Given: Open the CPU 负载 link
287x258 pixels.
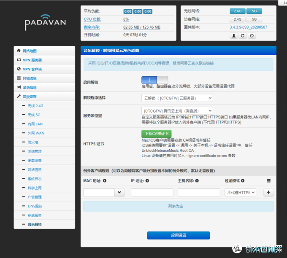Looking at the screenshot, I should (92, 19).
